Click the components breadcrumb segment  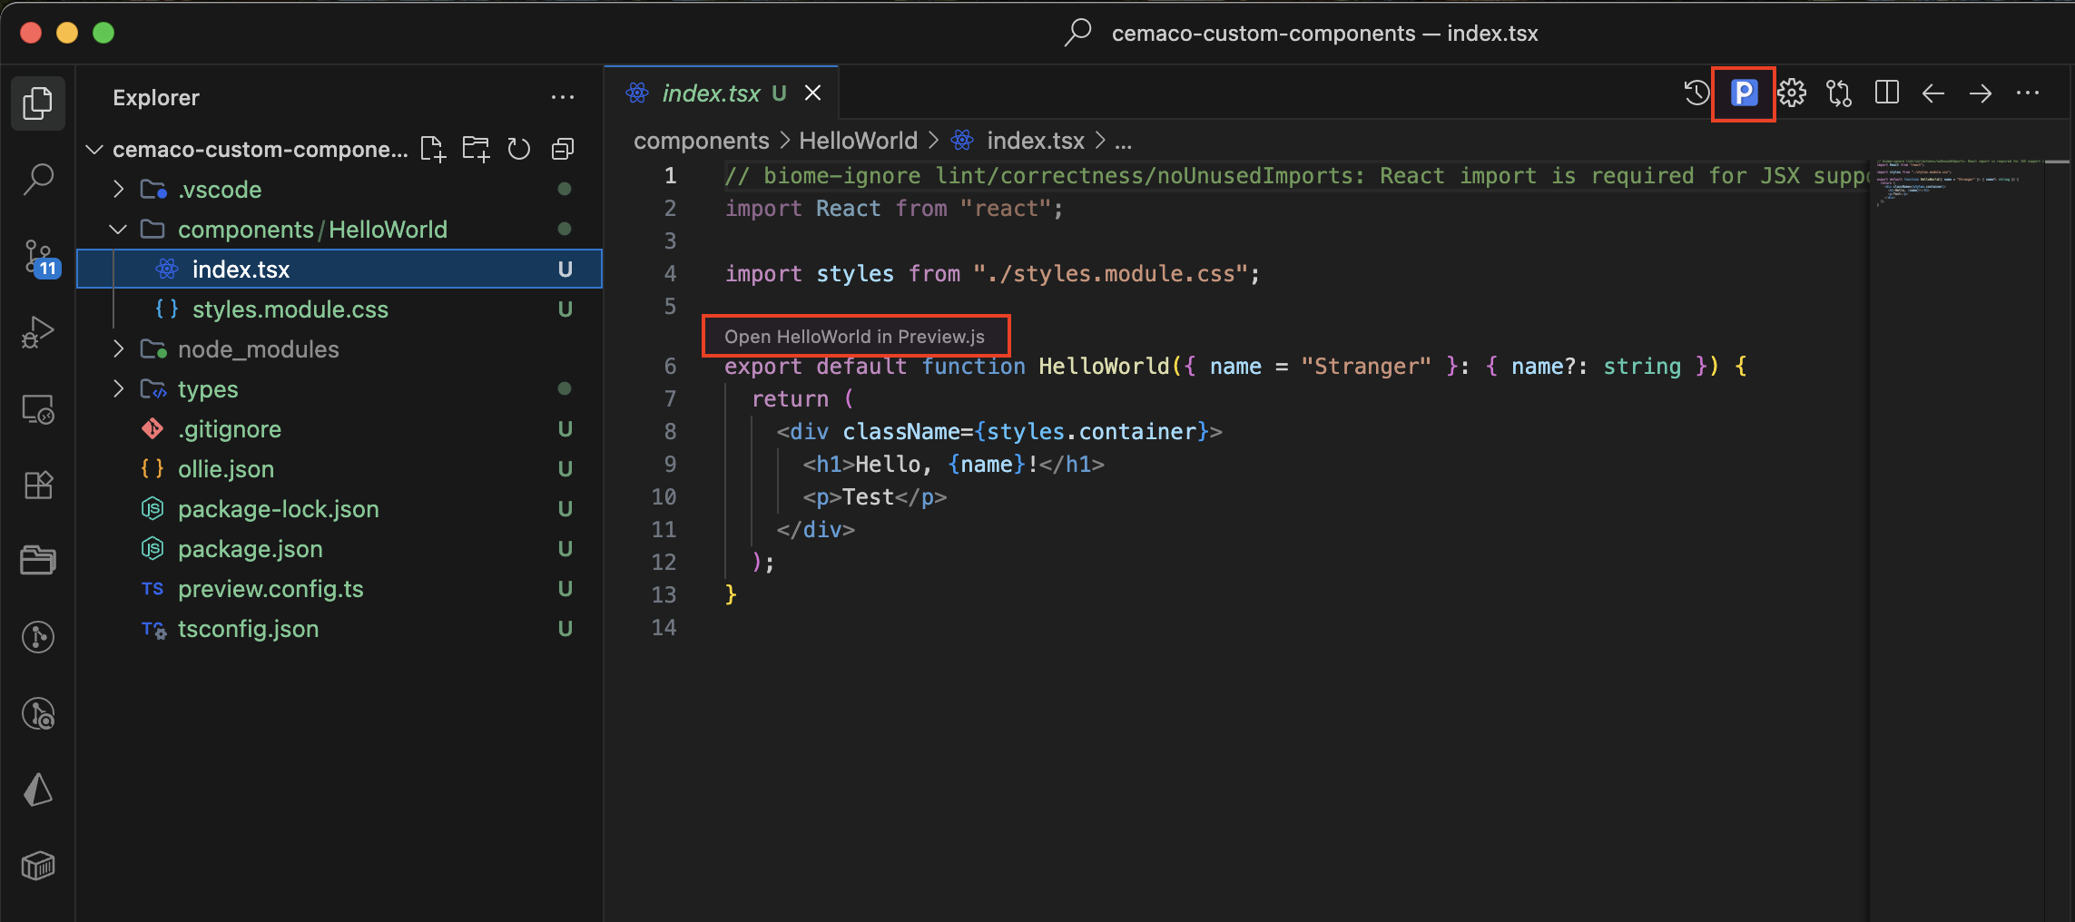point(701,141)
